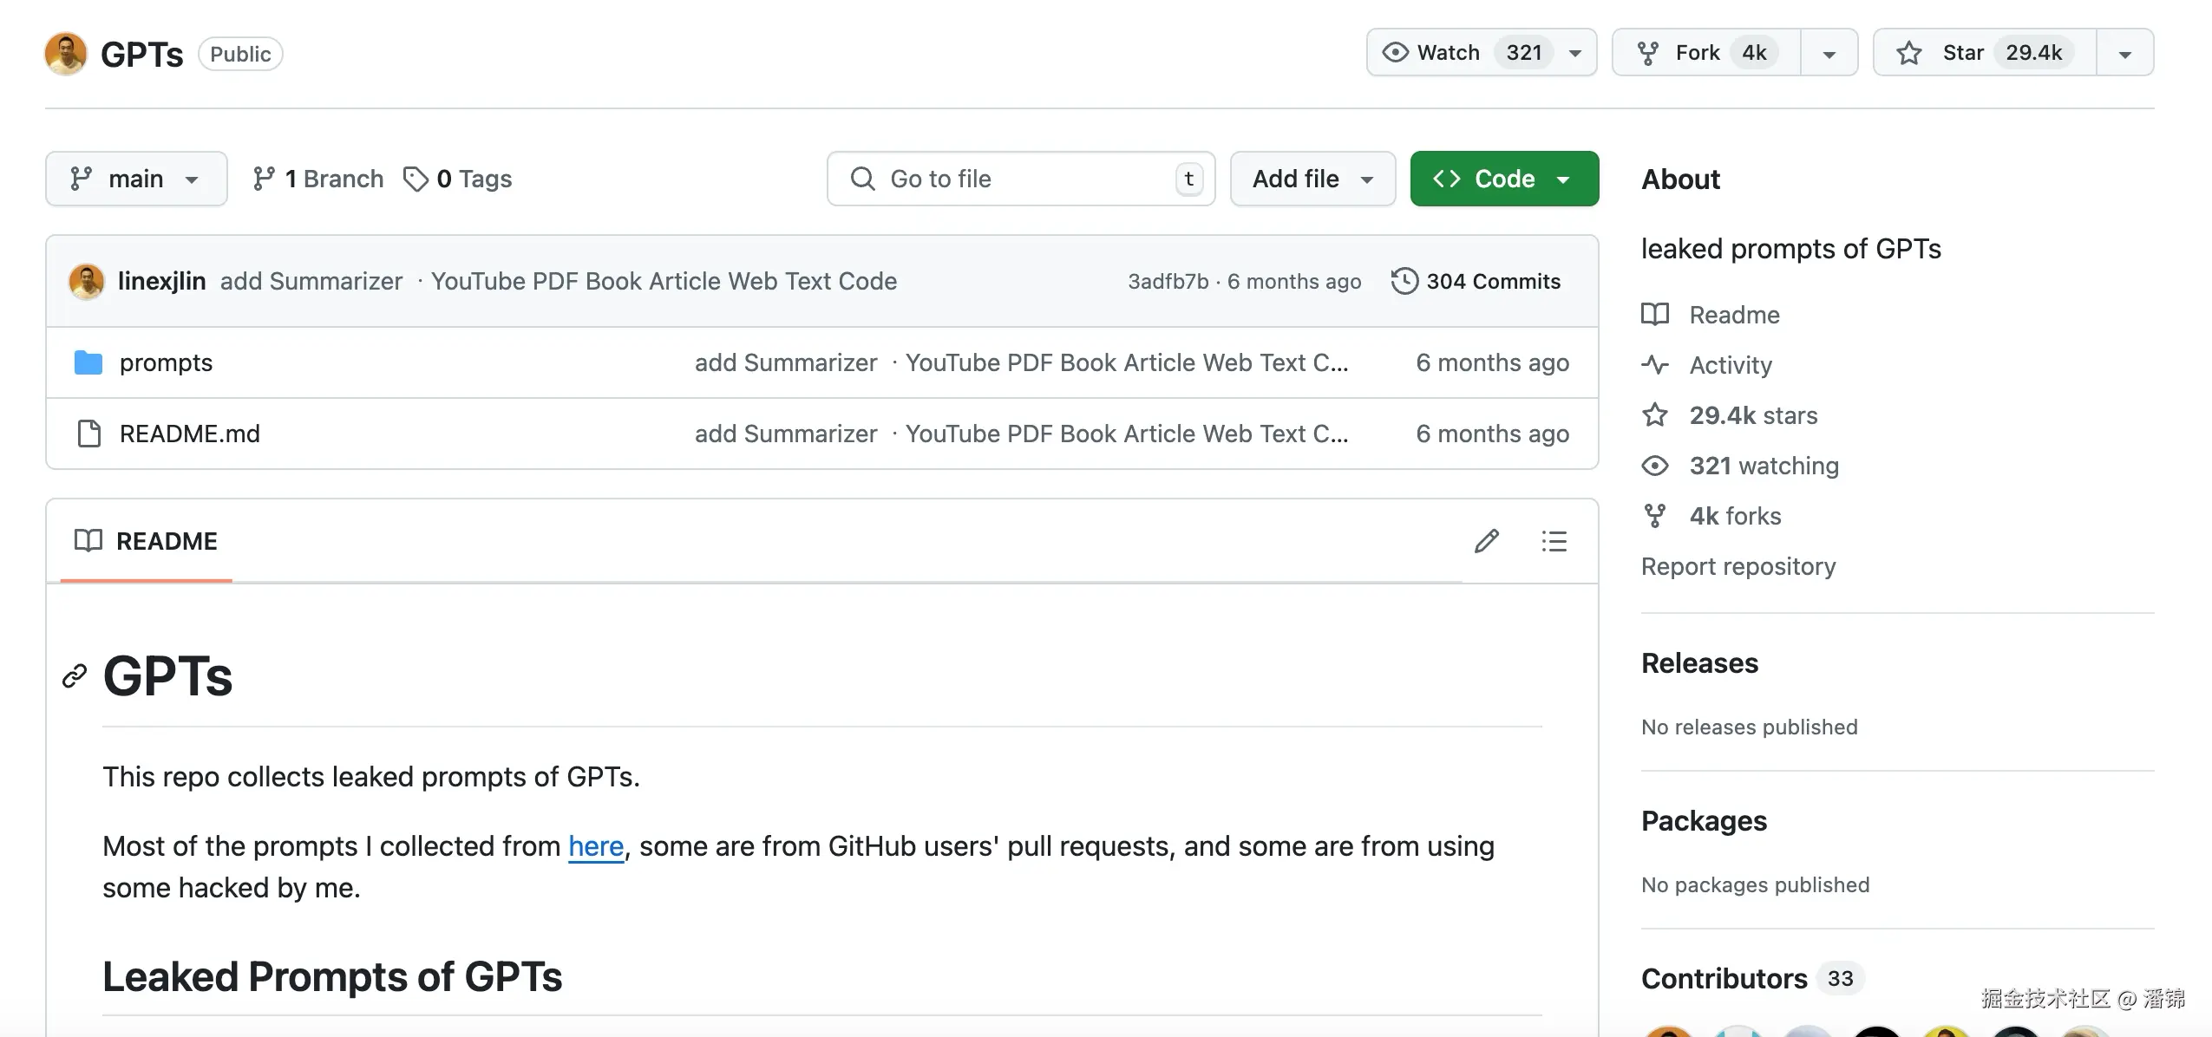The image size is (2212, 1037).
Task: Click the 0 Tags link
Action: pyautogui.click(x=458, y=179)
